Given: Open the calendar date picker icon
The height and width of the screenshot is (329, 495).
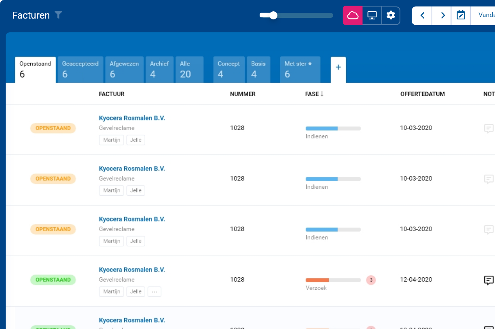Looking at the screenshot, I should 461,16.
